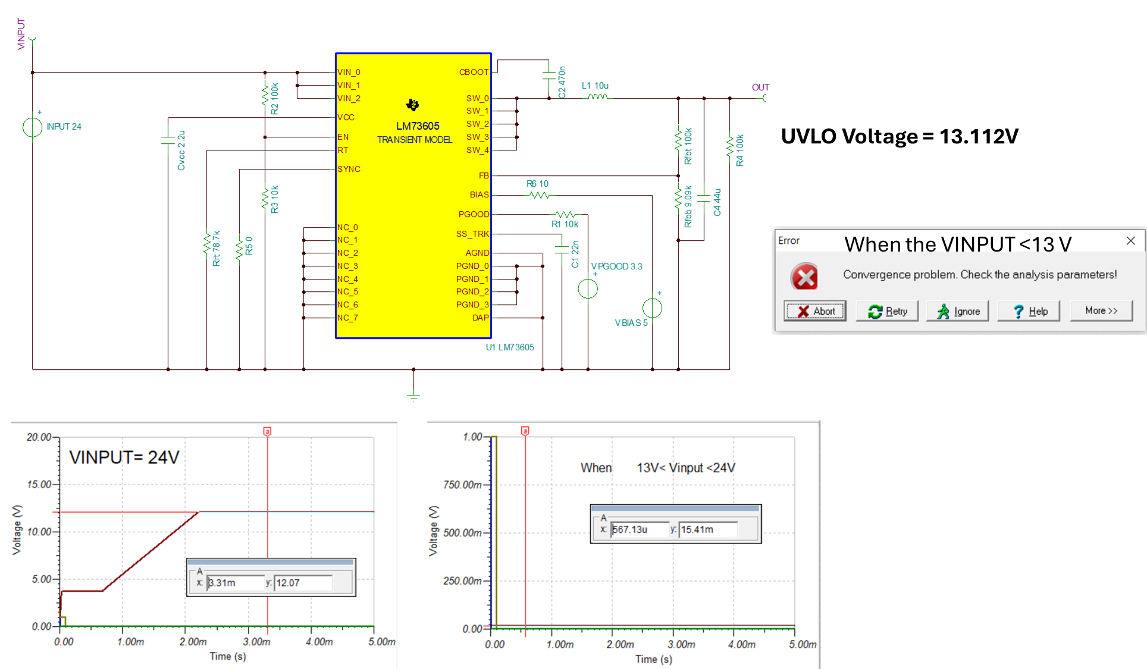Expand details with the More >> button
The height and width of the screenshot is (669, 1147).
(x=1101, y=311)
